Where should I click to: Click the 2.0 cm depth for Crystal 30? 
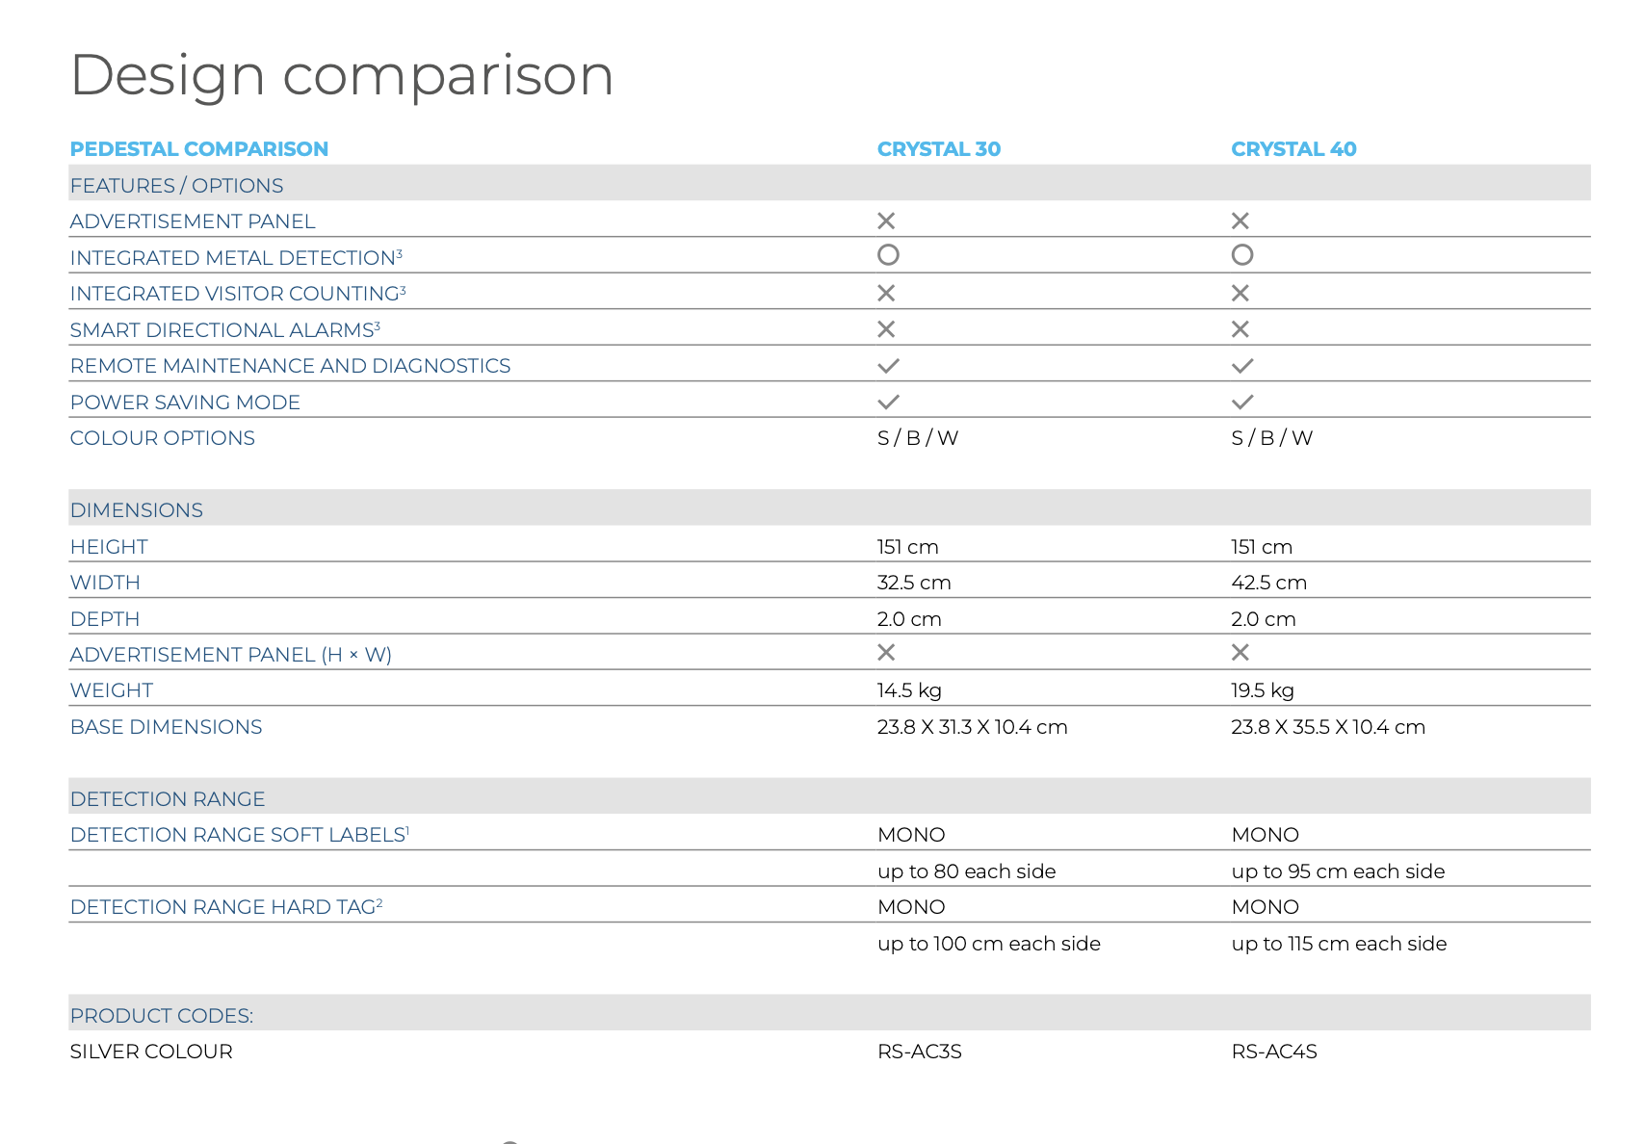[909, 619]
